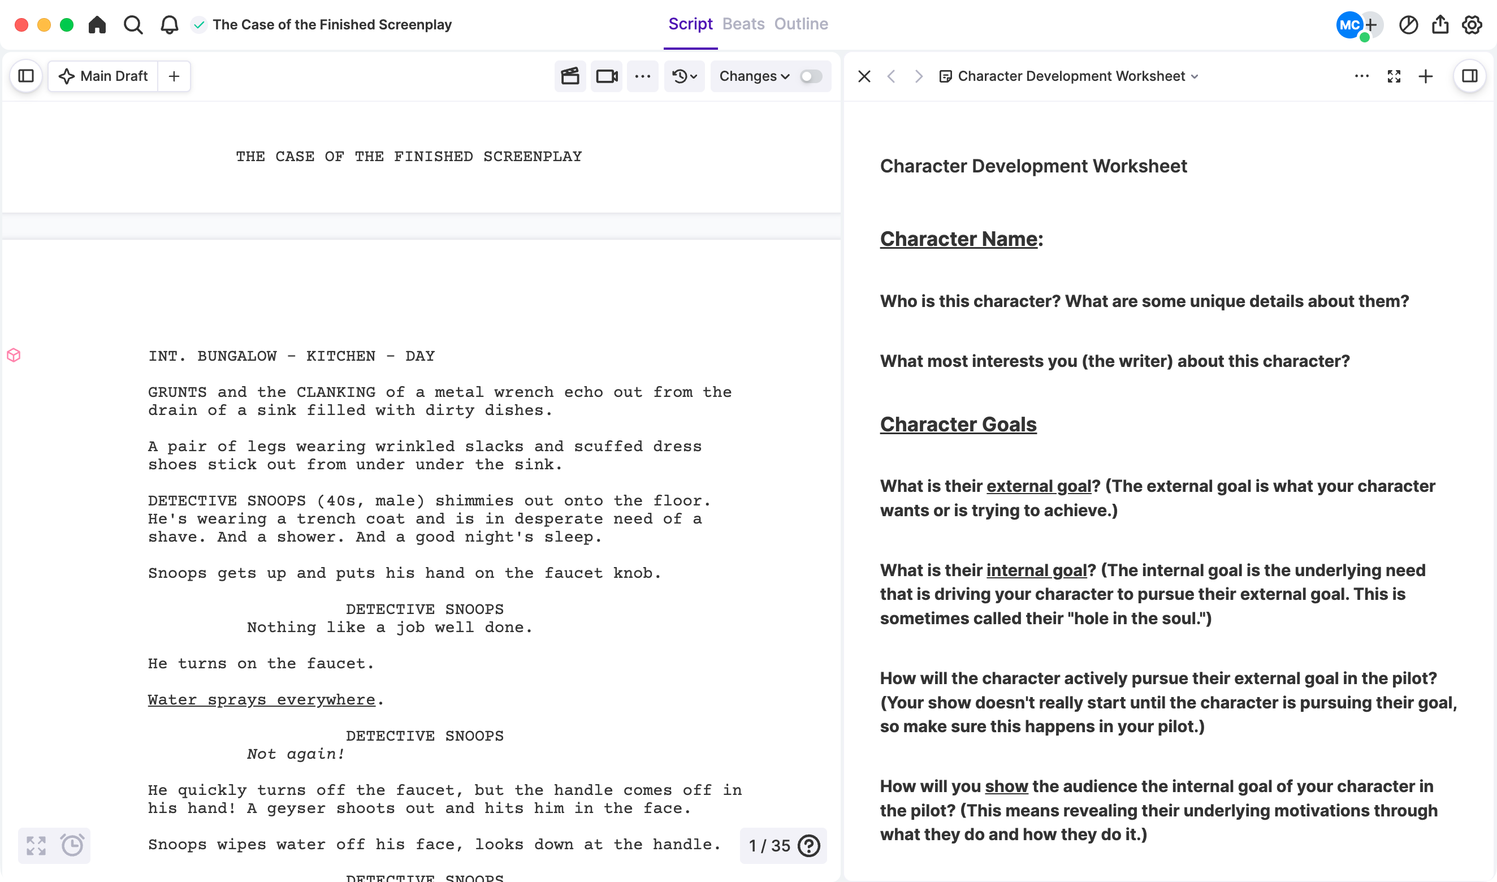Toggle the Changes switch on

click(x=811, y=76)
